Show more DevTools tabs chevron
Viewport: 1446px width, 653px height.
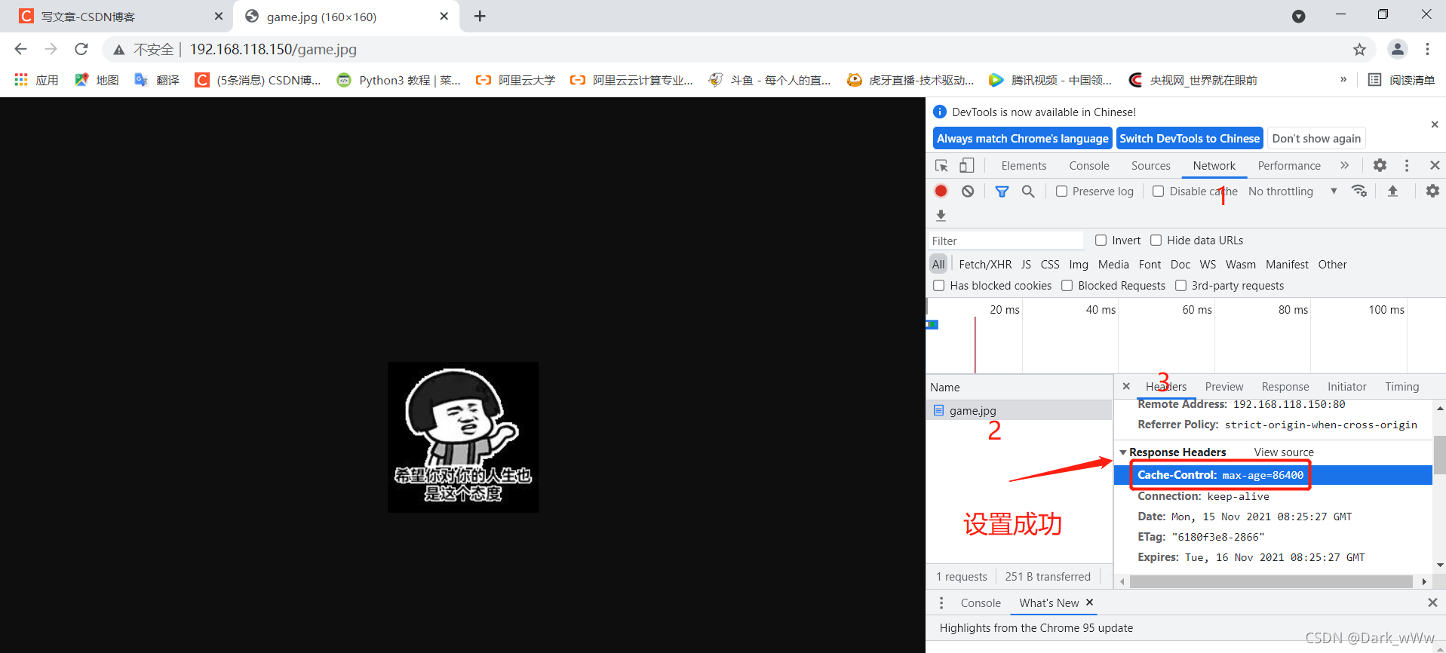click(x=1344, y=165)
